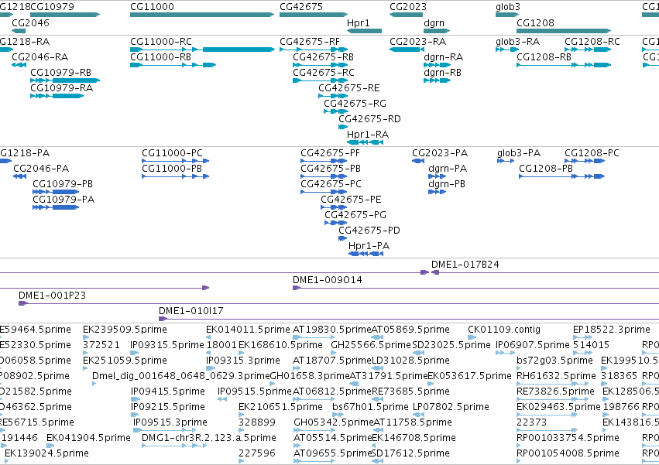659x465 pixels.
Task: Select transcript CG10979-RB
Action: [60, 73]
